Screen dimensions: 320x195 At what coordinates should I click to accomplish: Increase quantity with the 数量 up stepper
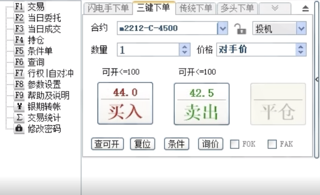tap(185, 47)
